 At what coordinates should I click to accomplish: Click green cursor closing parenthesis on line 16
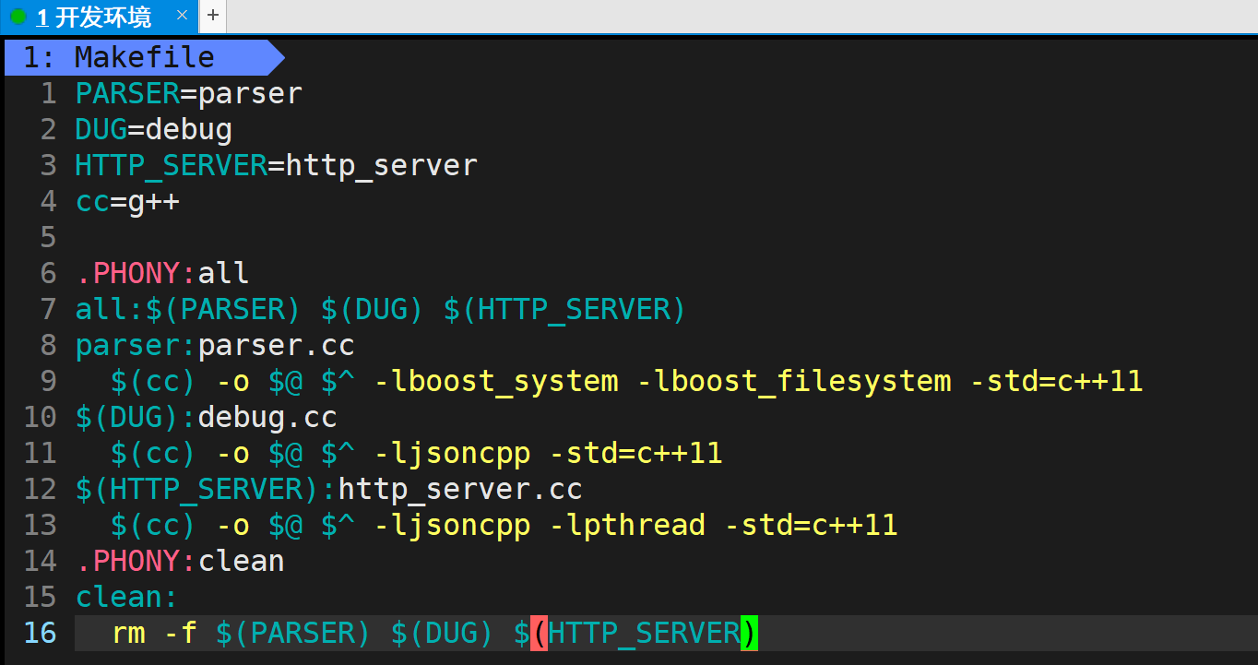(749, 633)
